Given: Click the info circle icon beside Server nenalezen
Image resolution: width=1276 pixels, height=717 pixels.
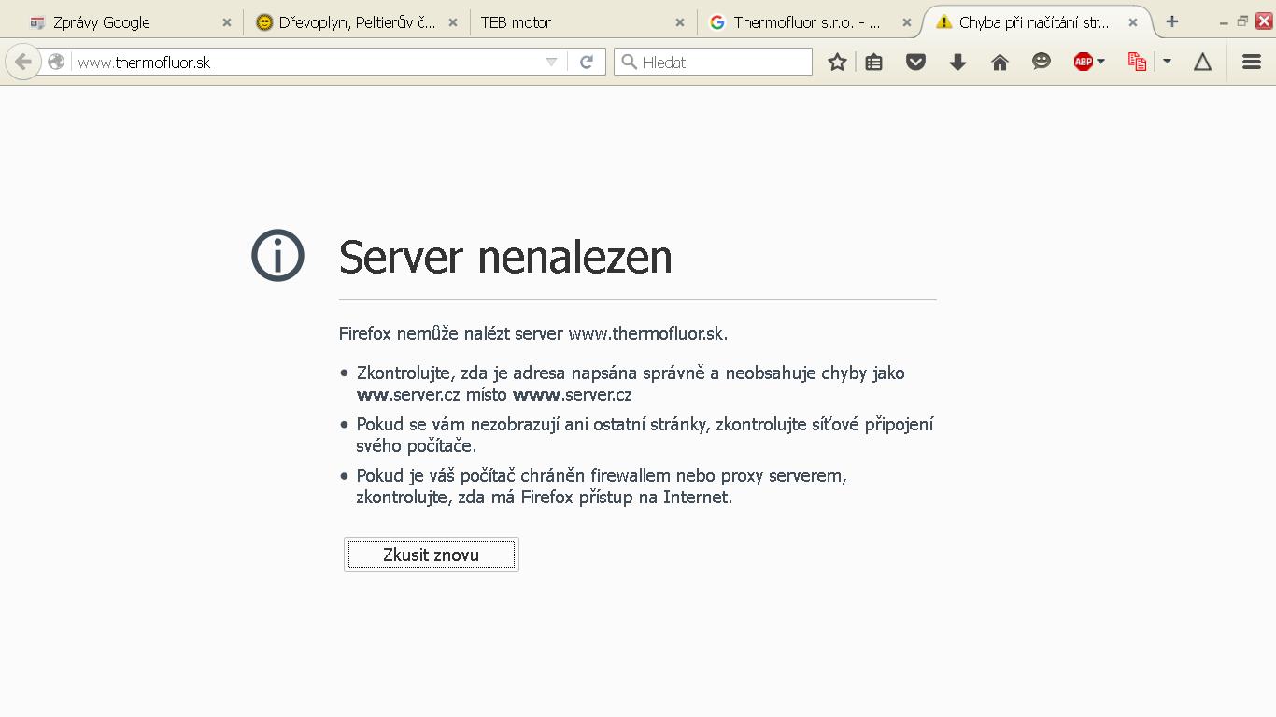Looking at the screenshot, I should click(277, 256).
